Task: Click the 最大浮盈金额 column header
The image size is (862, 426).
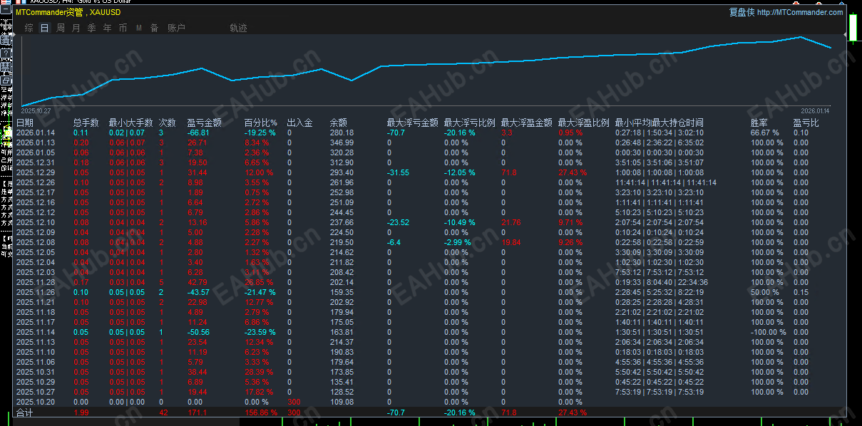Action: click(x=527, y=123)
